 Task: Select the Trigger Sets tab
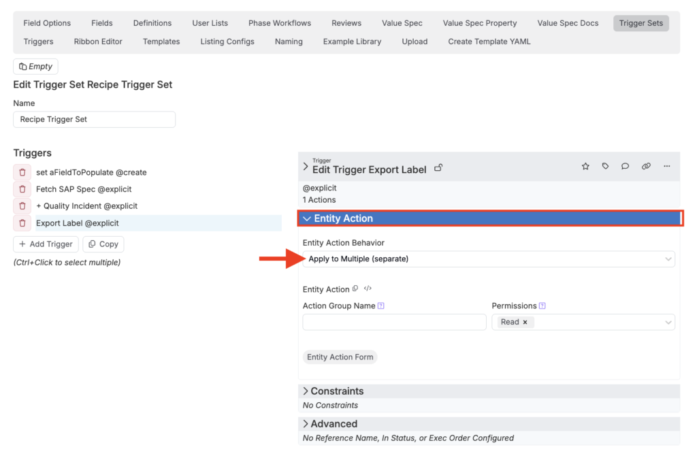pos(641,23)
